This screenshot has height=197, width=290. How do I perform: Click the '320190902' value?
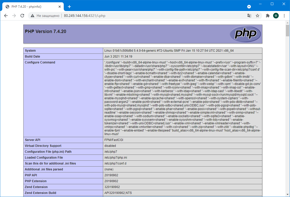112,187
